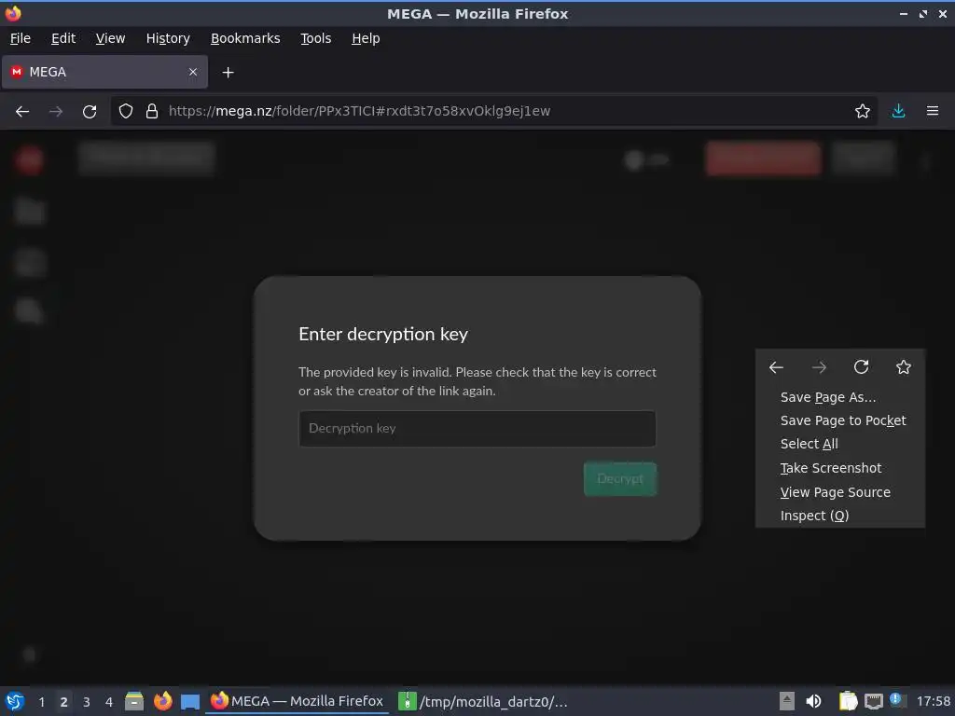
Task: Switch to MEGA — Mozilla Firefox taskbar window
Action: (298, 701)
